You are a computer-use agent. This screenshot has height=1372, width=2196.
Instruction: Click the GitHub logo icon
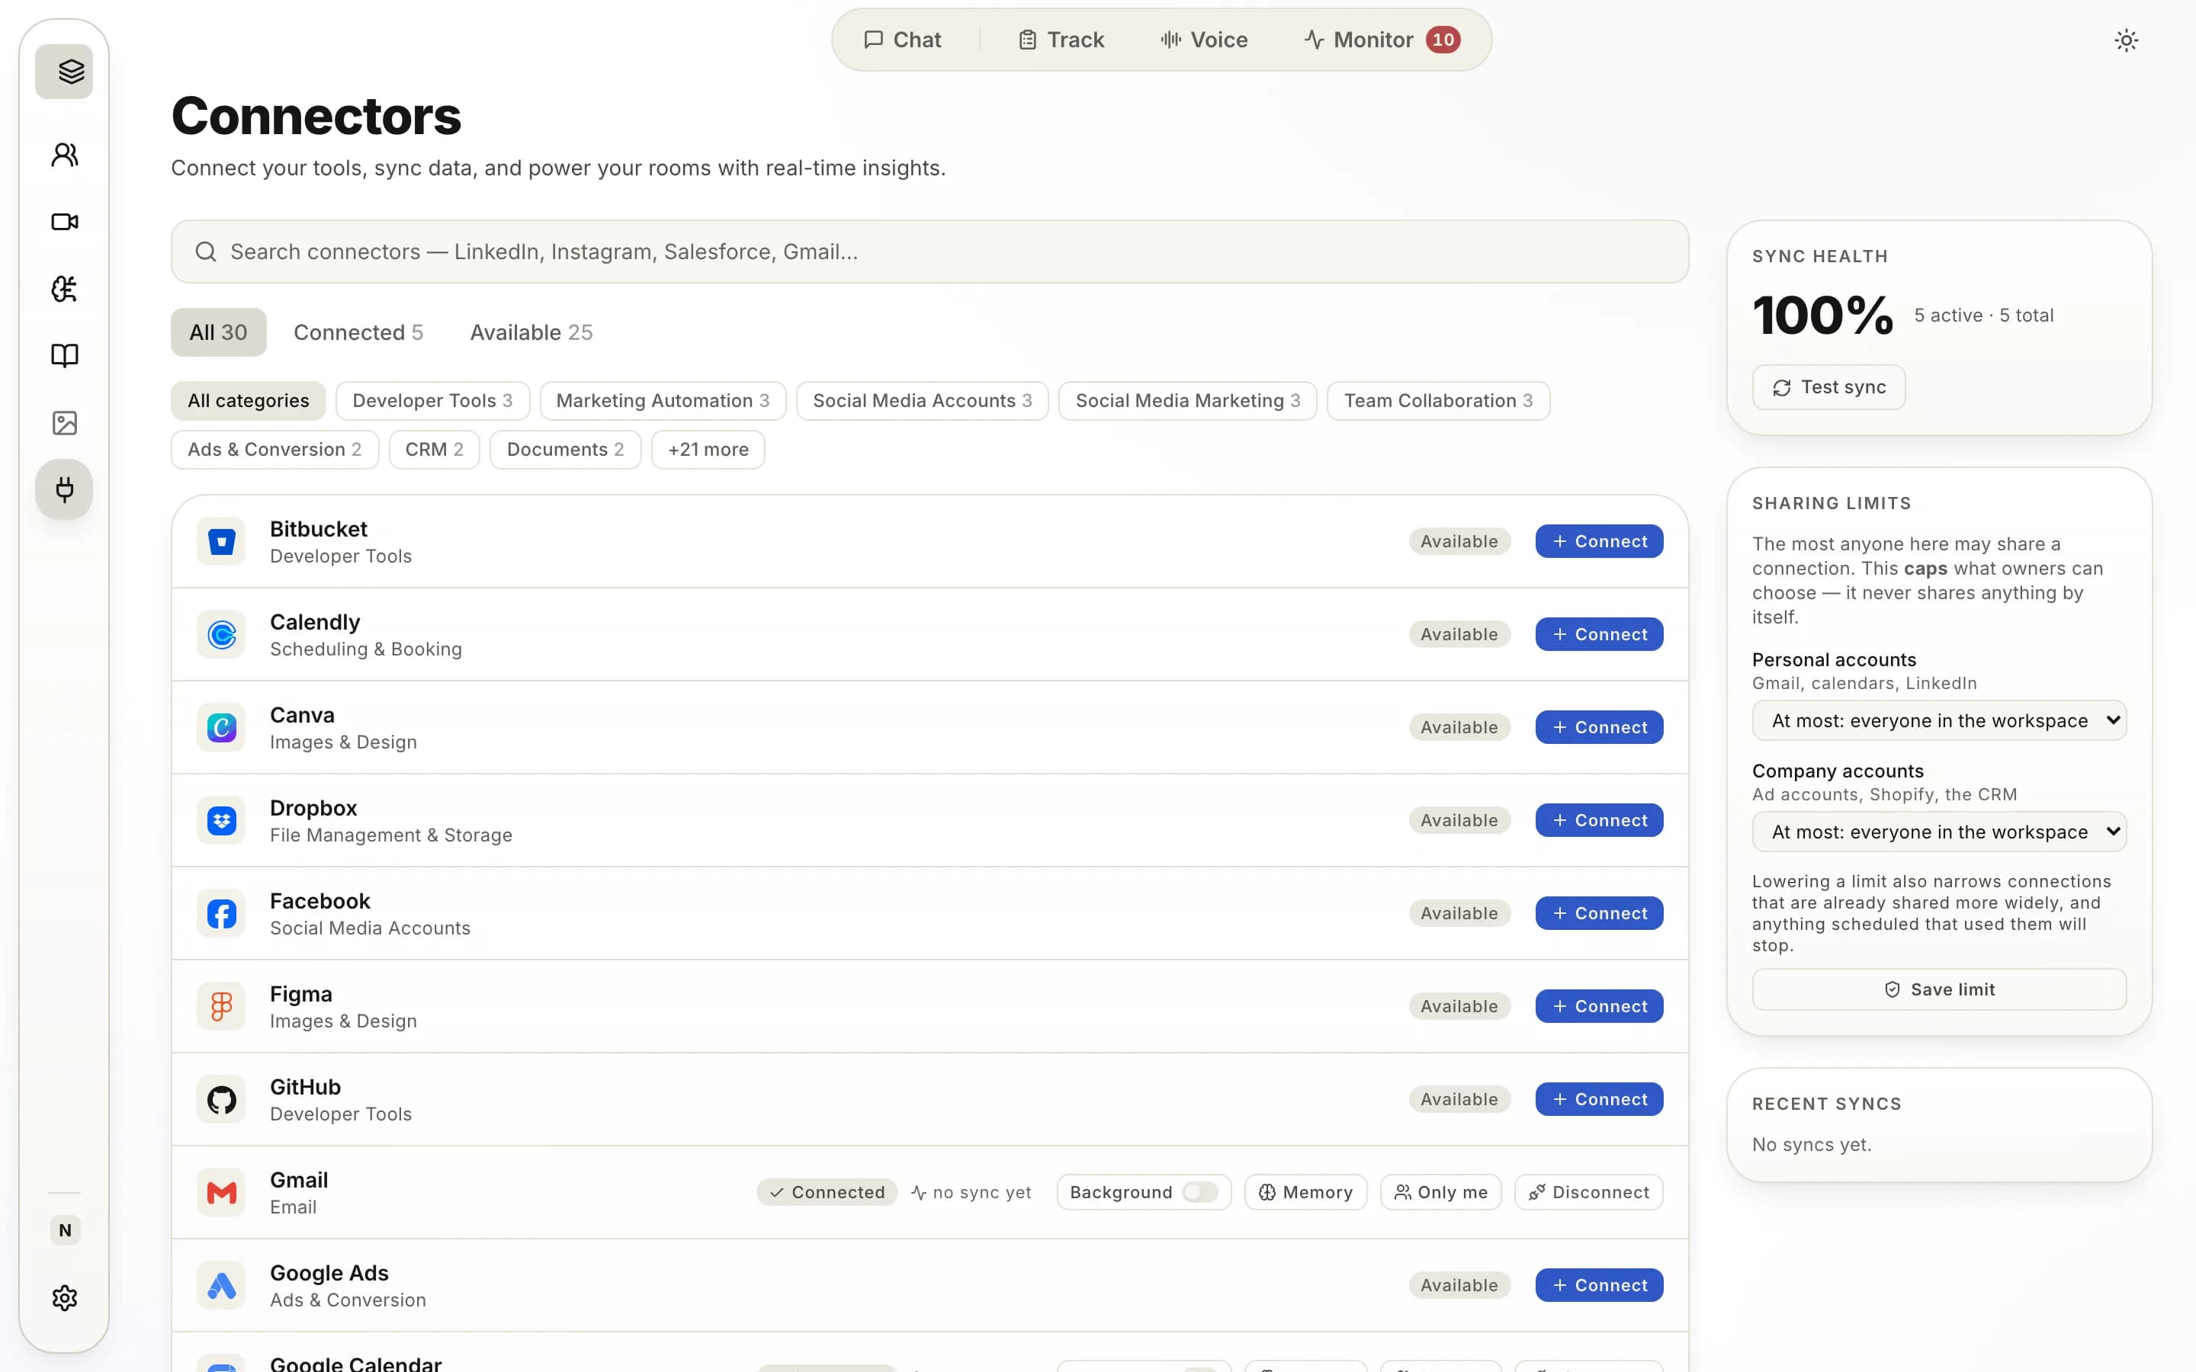[x=221, y=1100]
